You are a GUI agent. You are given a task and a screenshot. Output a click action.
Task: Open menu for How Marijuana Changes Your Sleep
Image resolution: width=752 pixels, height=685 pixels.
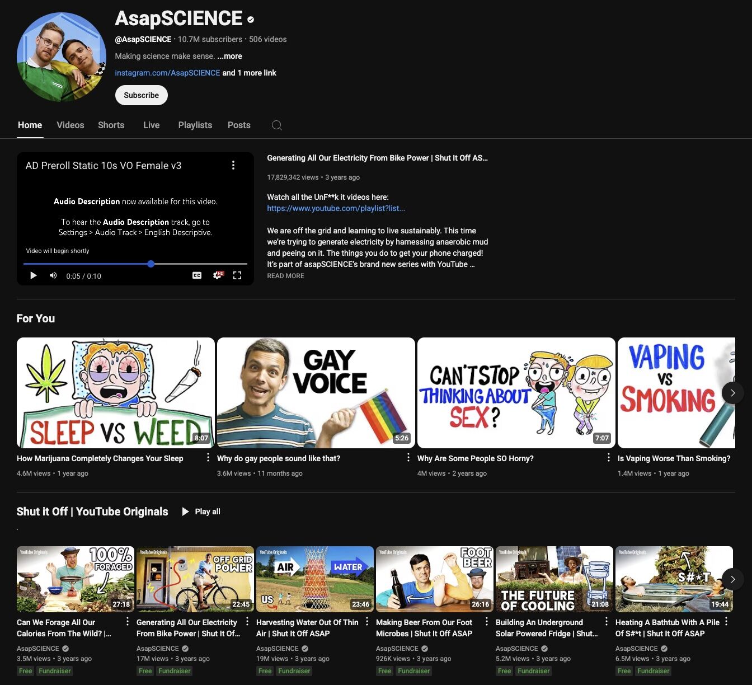[x=208, y=458]
